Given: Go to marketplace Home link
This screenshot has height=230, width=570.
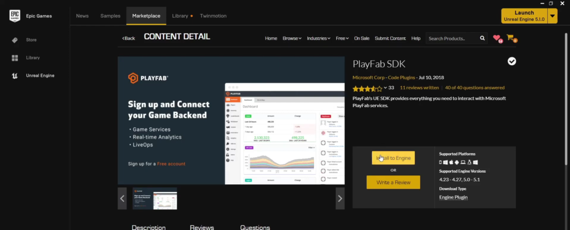Looking at the screenshot, I should [271, 38].
